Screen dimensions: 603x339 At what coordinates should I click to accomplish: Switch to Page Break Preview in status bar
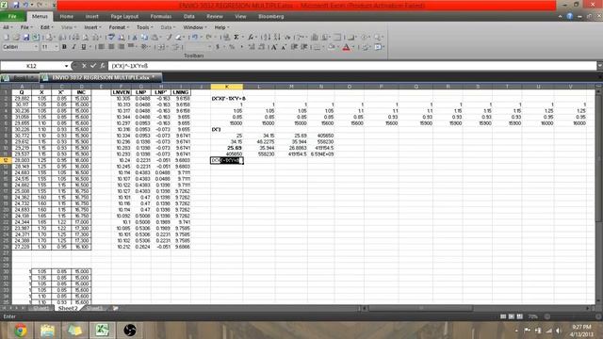coord(520,316)
